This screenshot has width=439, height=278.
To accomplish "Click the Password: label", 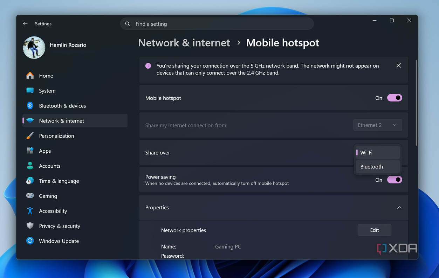I will coord(172,256).
